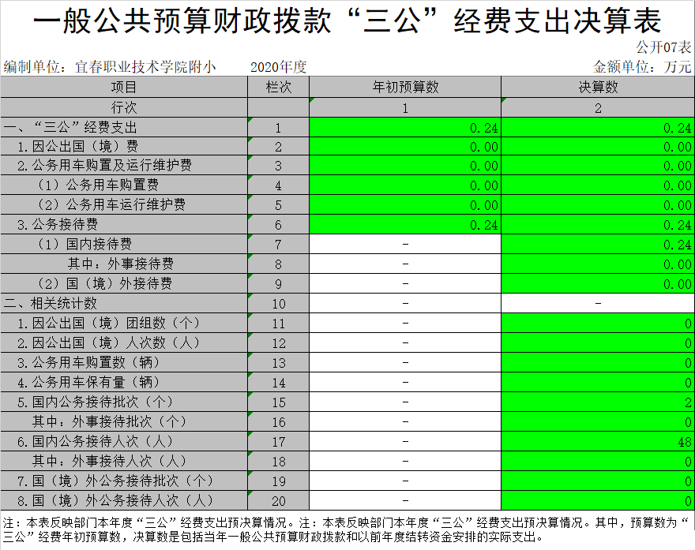Select the 1.因公出国（境）费 row label

coord(78,147)
